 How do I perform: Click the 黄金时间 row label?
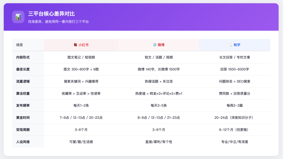[23, 117]
